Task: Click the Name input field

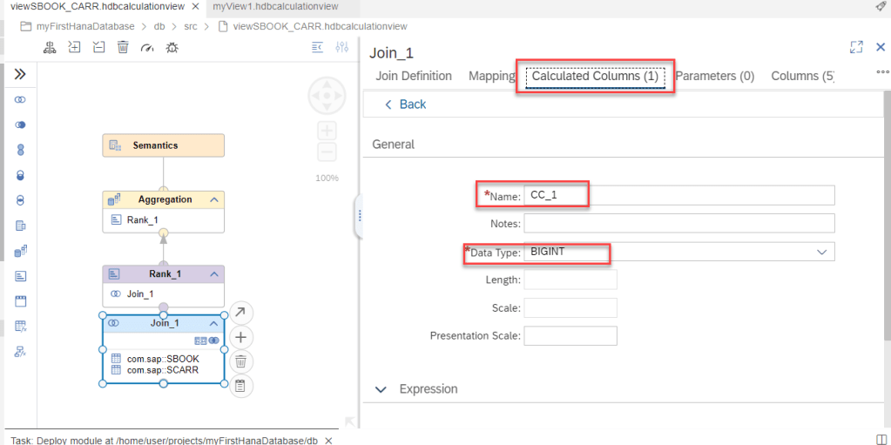Action: click(x=678, y=195)
